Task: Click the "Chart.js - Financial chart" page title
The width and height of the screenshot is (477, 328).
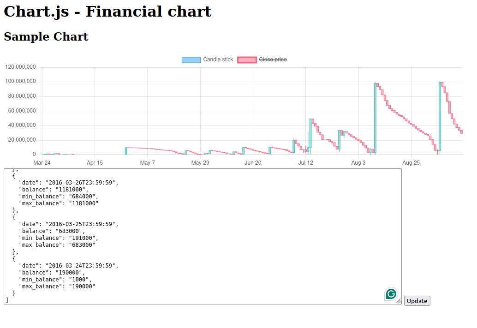Action: (107, 12)
